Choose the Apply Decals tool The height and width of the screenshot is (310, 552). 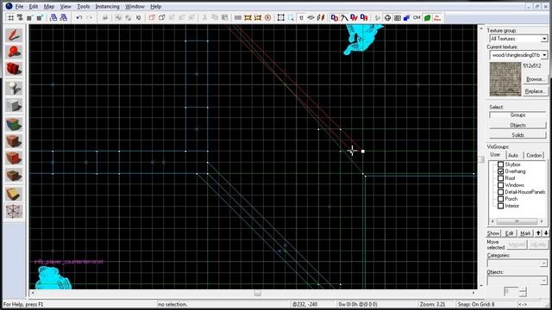14,158
